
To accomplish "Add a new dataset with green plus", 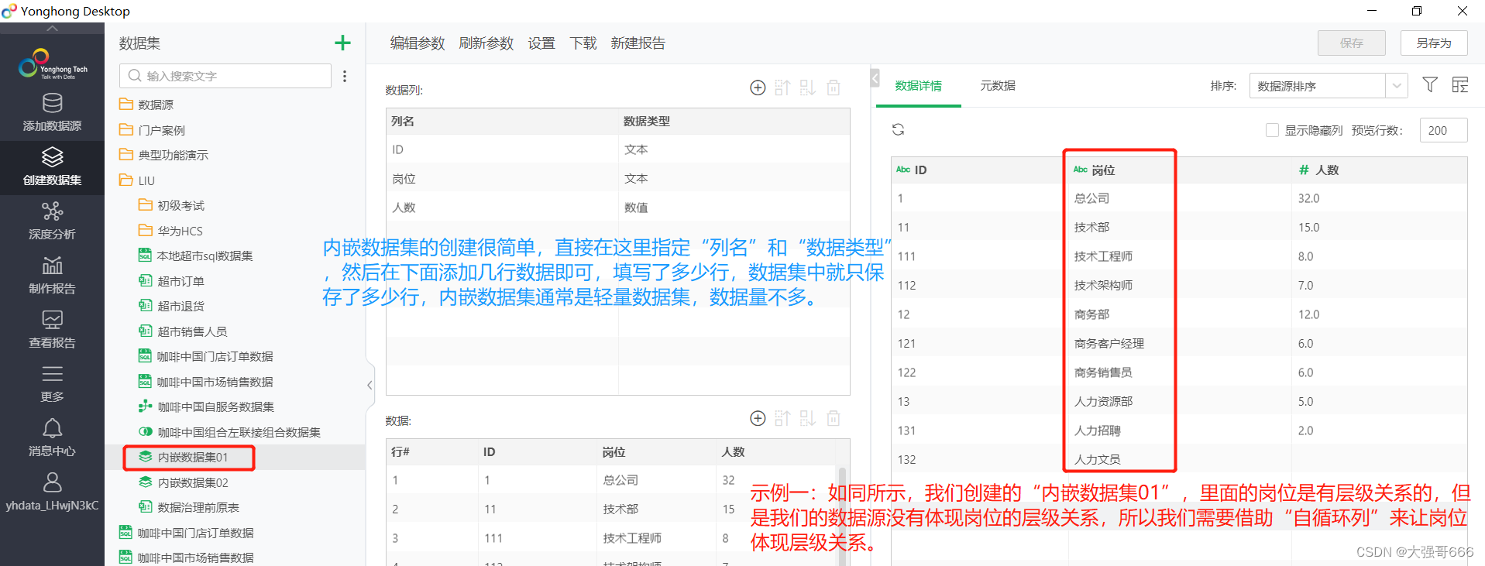I will (342, 43).
